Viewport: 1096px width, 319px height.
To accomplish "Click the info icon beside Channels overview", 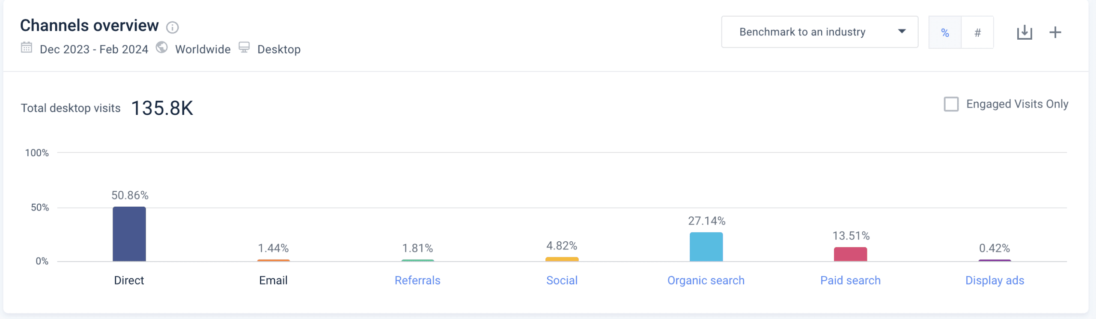I will tap(172, 27).
